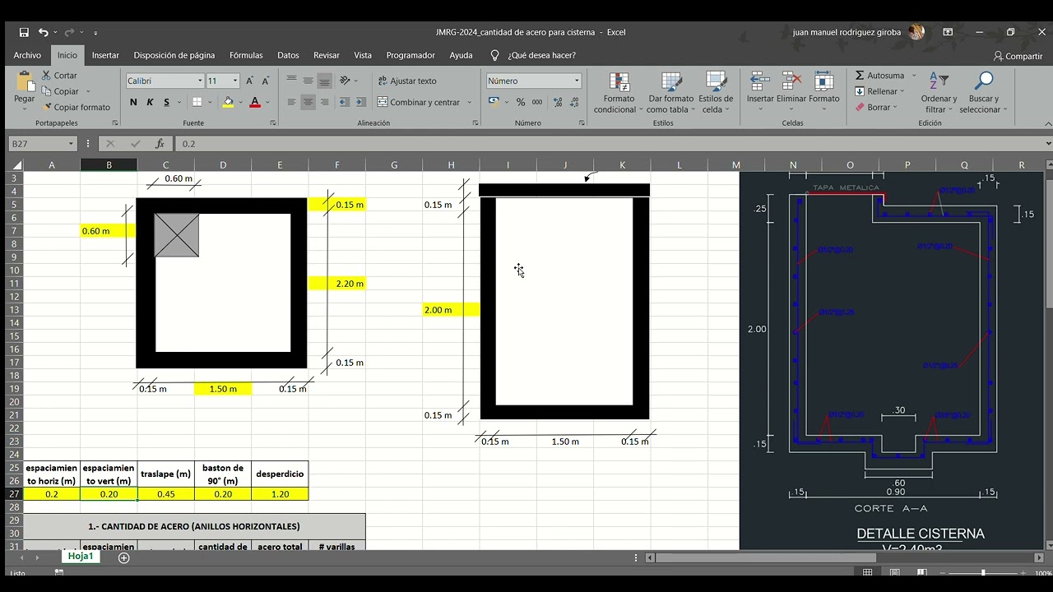Open the Calibri font name dropdown
The image size is (1053, 592).
pyautogui.click(x=200, y=81)
